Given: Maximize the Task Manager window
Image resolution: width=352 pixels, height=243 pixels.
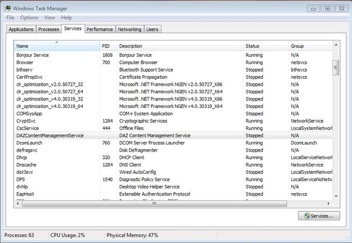Looking at the screenshot, I should click(x=328, y=9).
